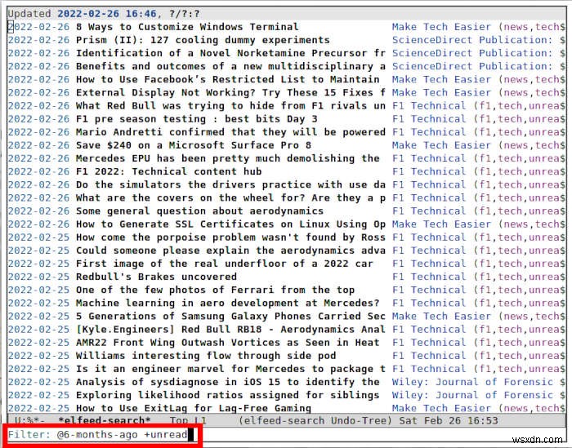Click 'ScienceDirect Publication' feed on Prism row

point(473,40)
